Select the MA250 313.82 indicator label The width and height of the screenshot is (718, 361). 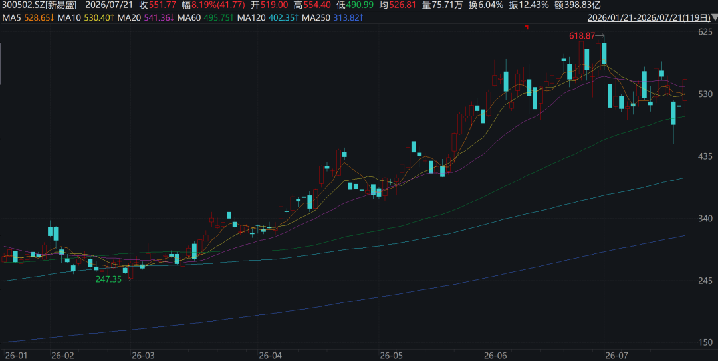click(x=334, y=18)
